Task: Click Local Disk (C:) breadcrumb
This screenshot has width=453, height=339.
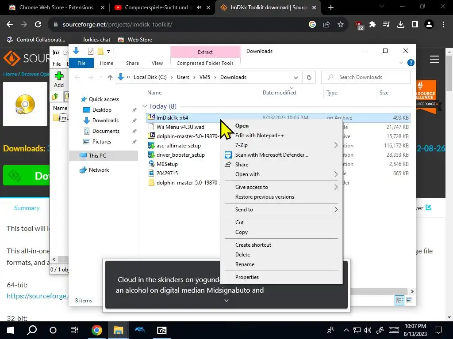Action: point(150,77)
